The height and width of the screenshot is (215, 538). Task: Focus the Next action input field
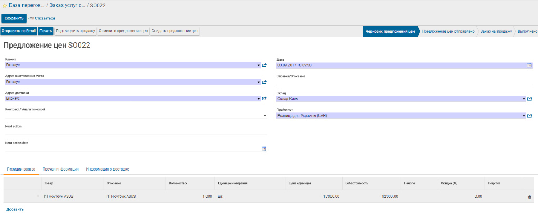coord(136,132)
